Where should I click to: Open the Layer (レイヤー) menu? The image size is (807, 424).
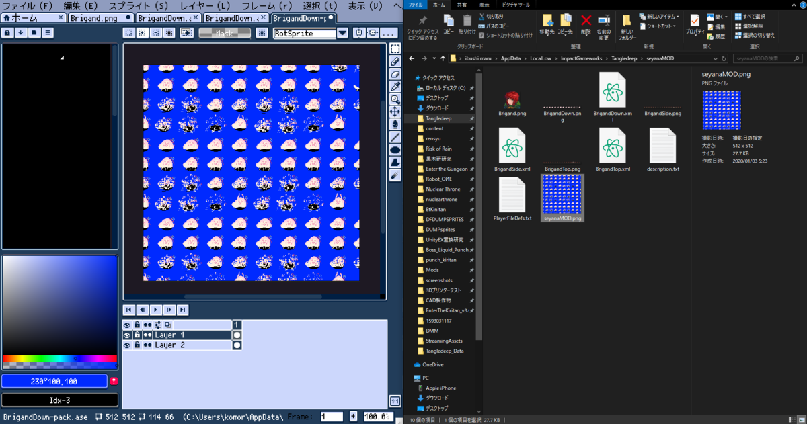(x=205, y=6)
